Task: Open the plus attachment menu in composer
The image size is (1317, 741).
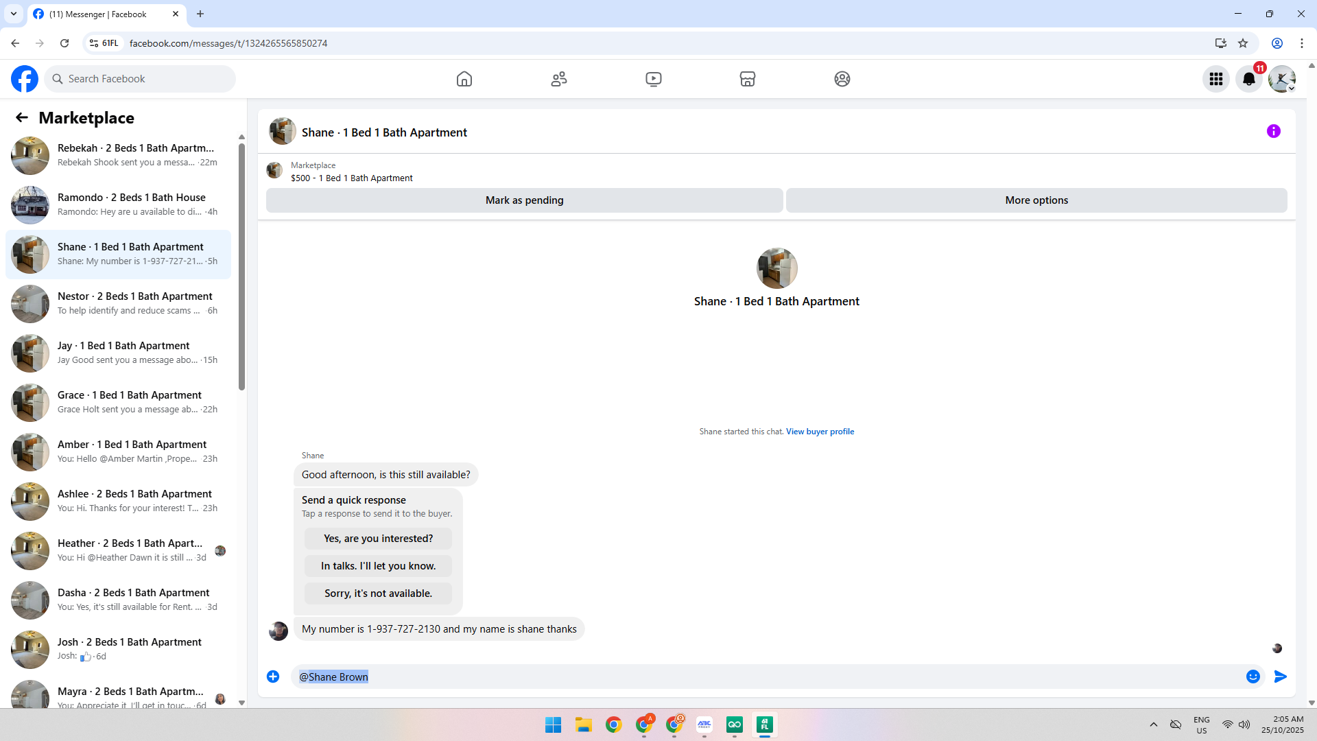Action: click(x=273, y=677)
